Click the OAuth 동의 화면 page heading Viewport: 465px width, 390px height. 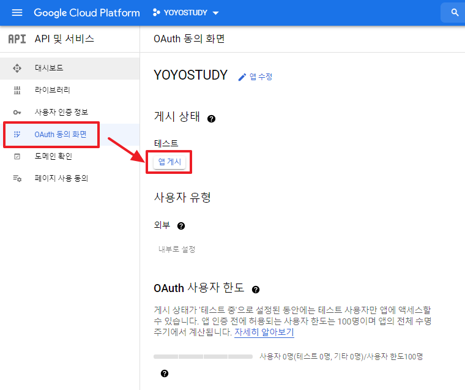coord(189,39)
